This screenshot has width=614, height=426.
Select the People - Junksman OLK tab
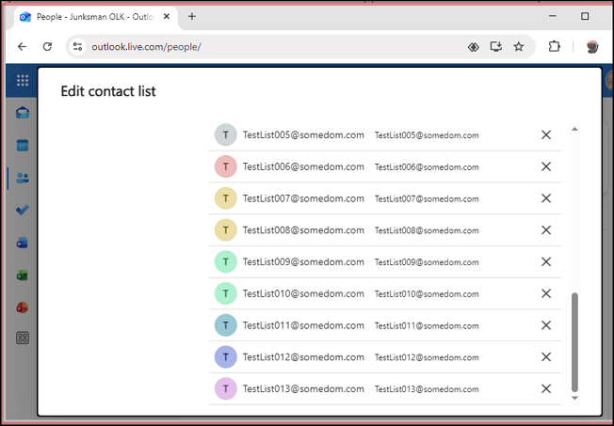[96, 17]
